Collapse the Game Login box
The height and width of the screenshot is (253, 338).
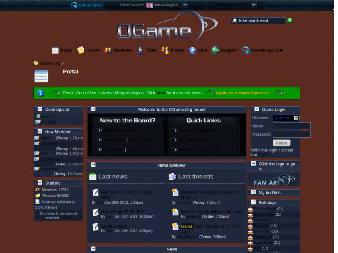pyautogui.click(x=257, y=109)
